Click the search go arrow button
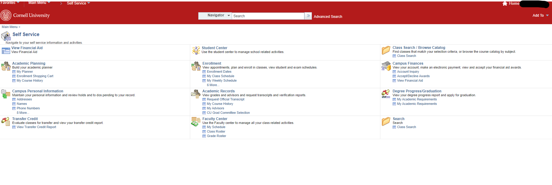Image resolution: width=552 pixels, height=185 pixels. tap(308, 16)
